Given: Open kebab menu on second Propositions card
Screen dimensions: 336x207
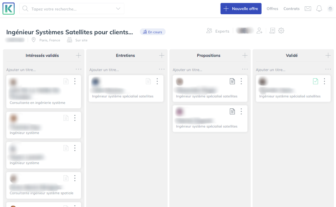Looking at the screenshot, I should tap(241, 111).
